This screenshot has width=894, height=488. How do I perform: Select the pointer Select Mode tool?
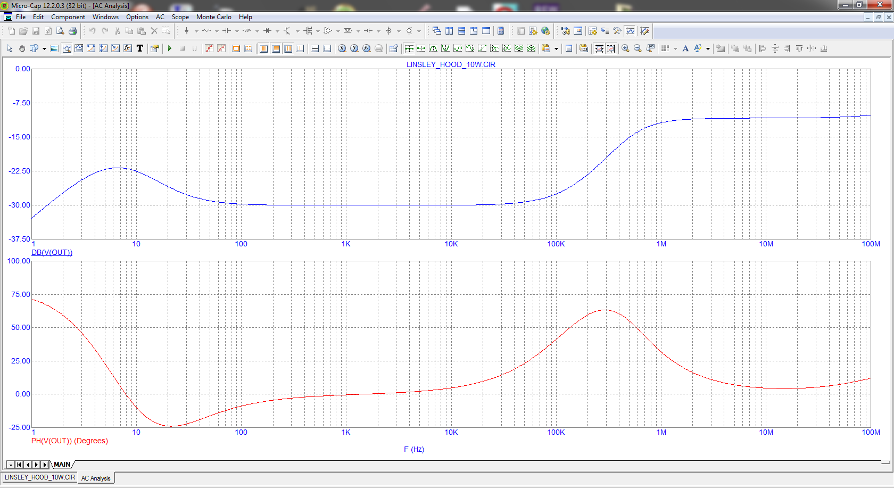(10, 48)
